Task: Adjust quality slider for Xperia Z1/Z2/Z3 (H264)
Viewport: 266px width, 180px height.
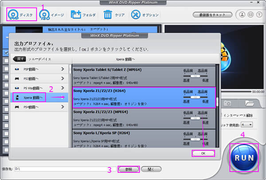Action: coord(196,97)
